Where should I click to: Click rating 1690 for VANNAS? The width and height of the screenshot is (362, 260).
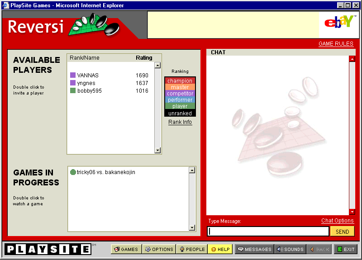pyautogui.click(x=142, y=75)
